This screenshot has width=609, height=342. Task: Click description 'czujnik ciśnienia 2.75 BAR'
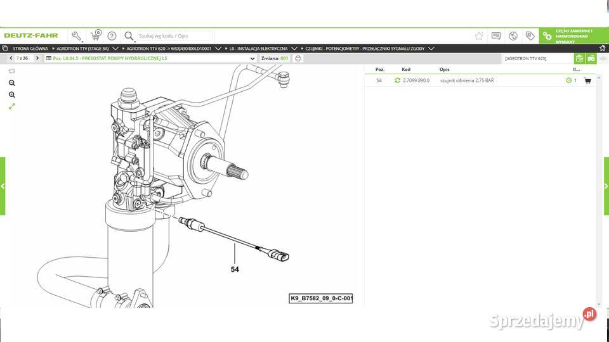click(x=467, y=80)
